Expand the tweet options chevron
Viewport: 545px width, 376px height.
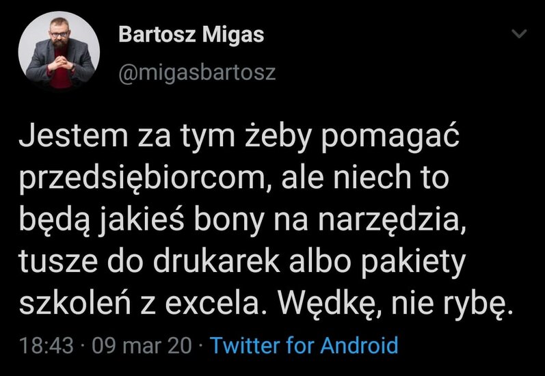(520, 33)
